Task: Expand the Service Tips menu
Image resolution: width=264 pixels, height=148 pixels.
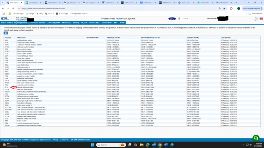Action: point(95,23)
